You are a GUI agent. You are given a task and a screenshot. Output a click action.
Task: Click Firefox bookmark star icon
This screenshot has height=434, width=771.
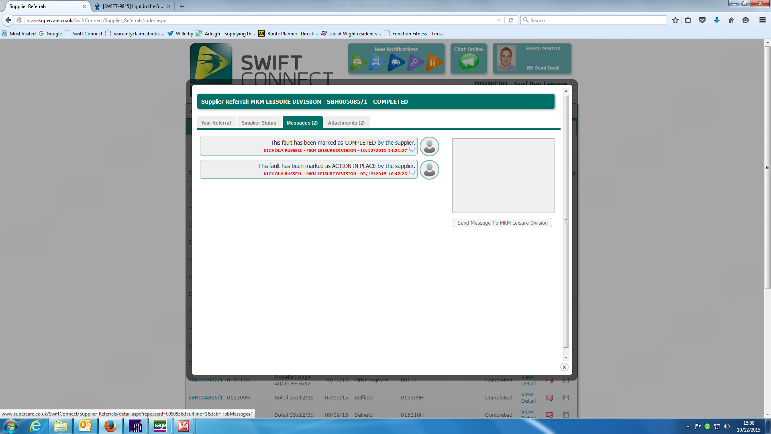tap(675, 20)
